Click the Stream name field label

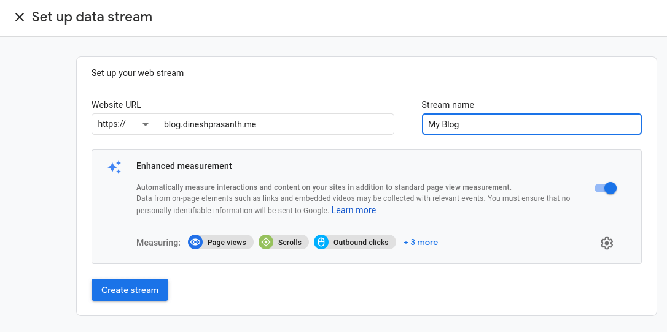448,105
